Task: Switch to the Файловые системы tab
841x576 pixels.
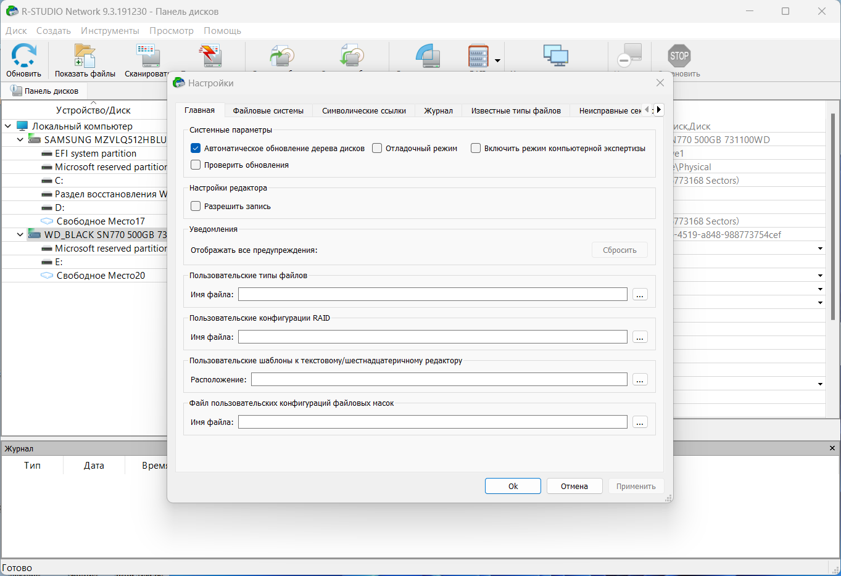Action: (268, 111)
